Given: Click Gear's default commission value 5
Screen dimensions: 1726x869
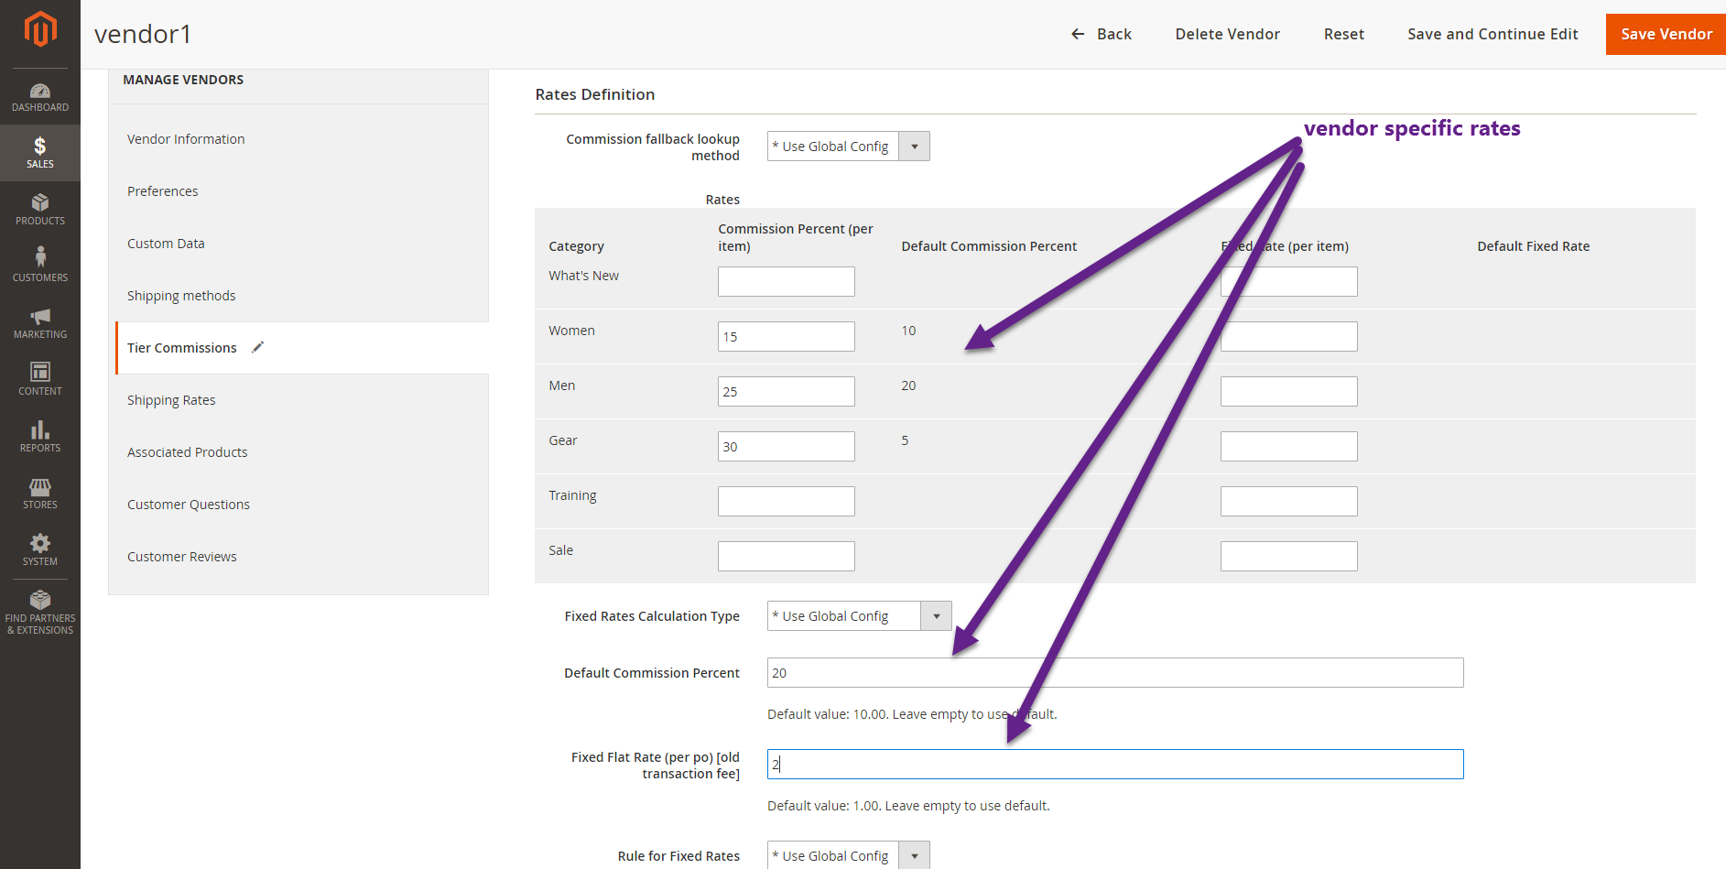Looking at the screenshot, I should coord(905,440).
